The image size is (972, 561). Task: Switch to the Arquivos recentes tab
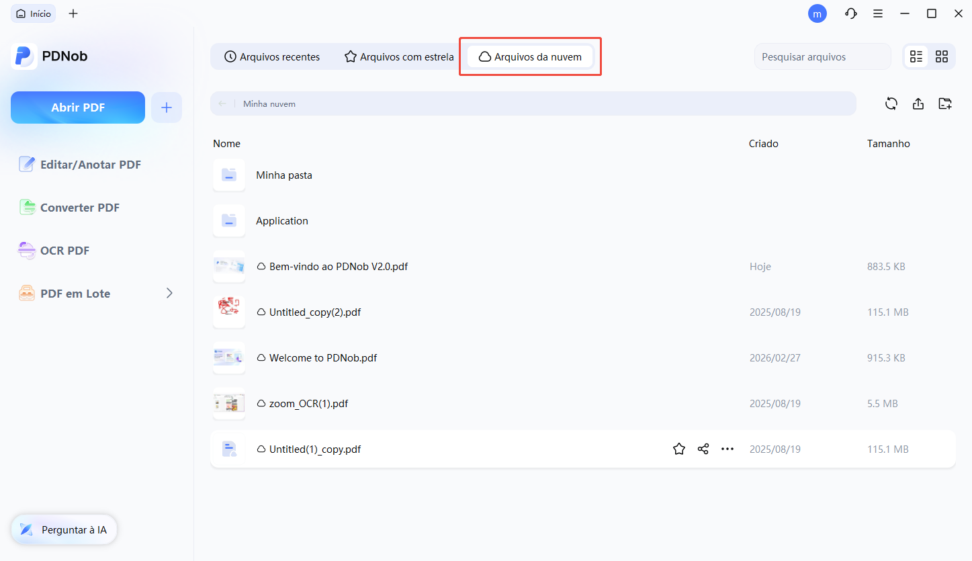(x=272, y=56)
